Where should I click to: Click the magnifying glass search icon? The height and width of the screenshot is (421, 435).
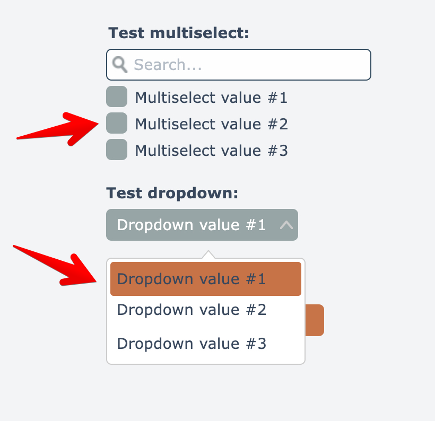point(120,65)
